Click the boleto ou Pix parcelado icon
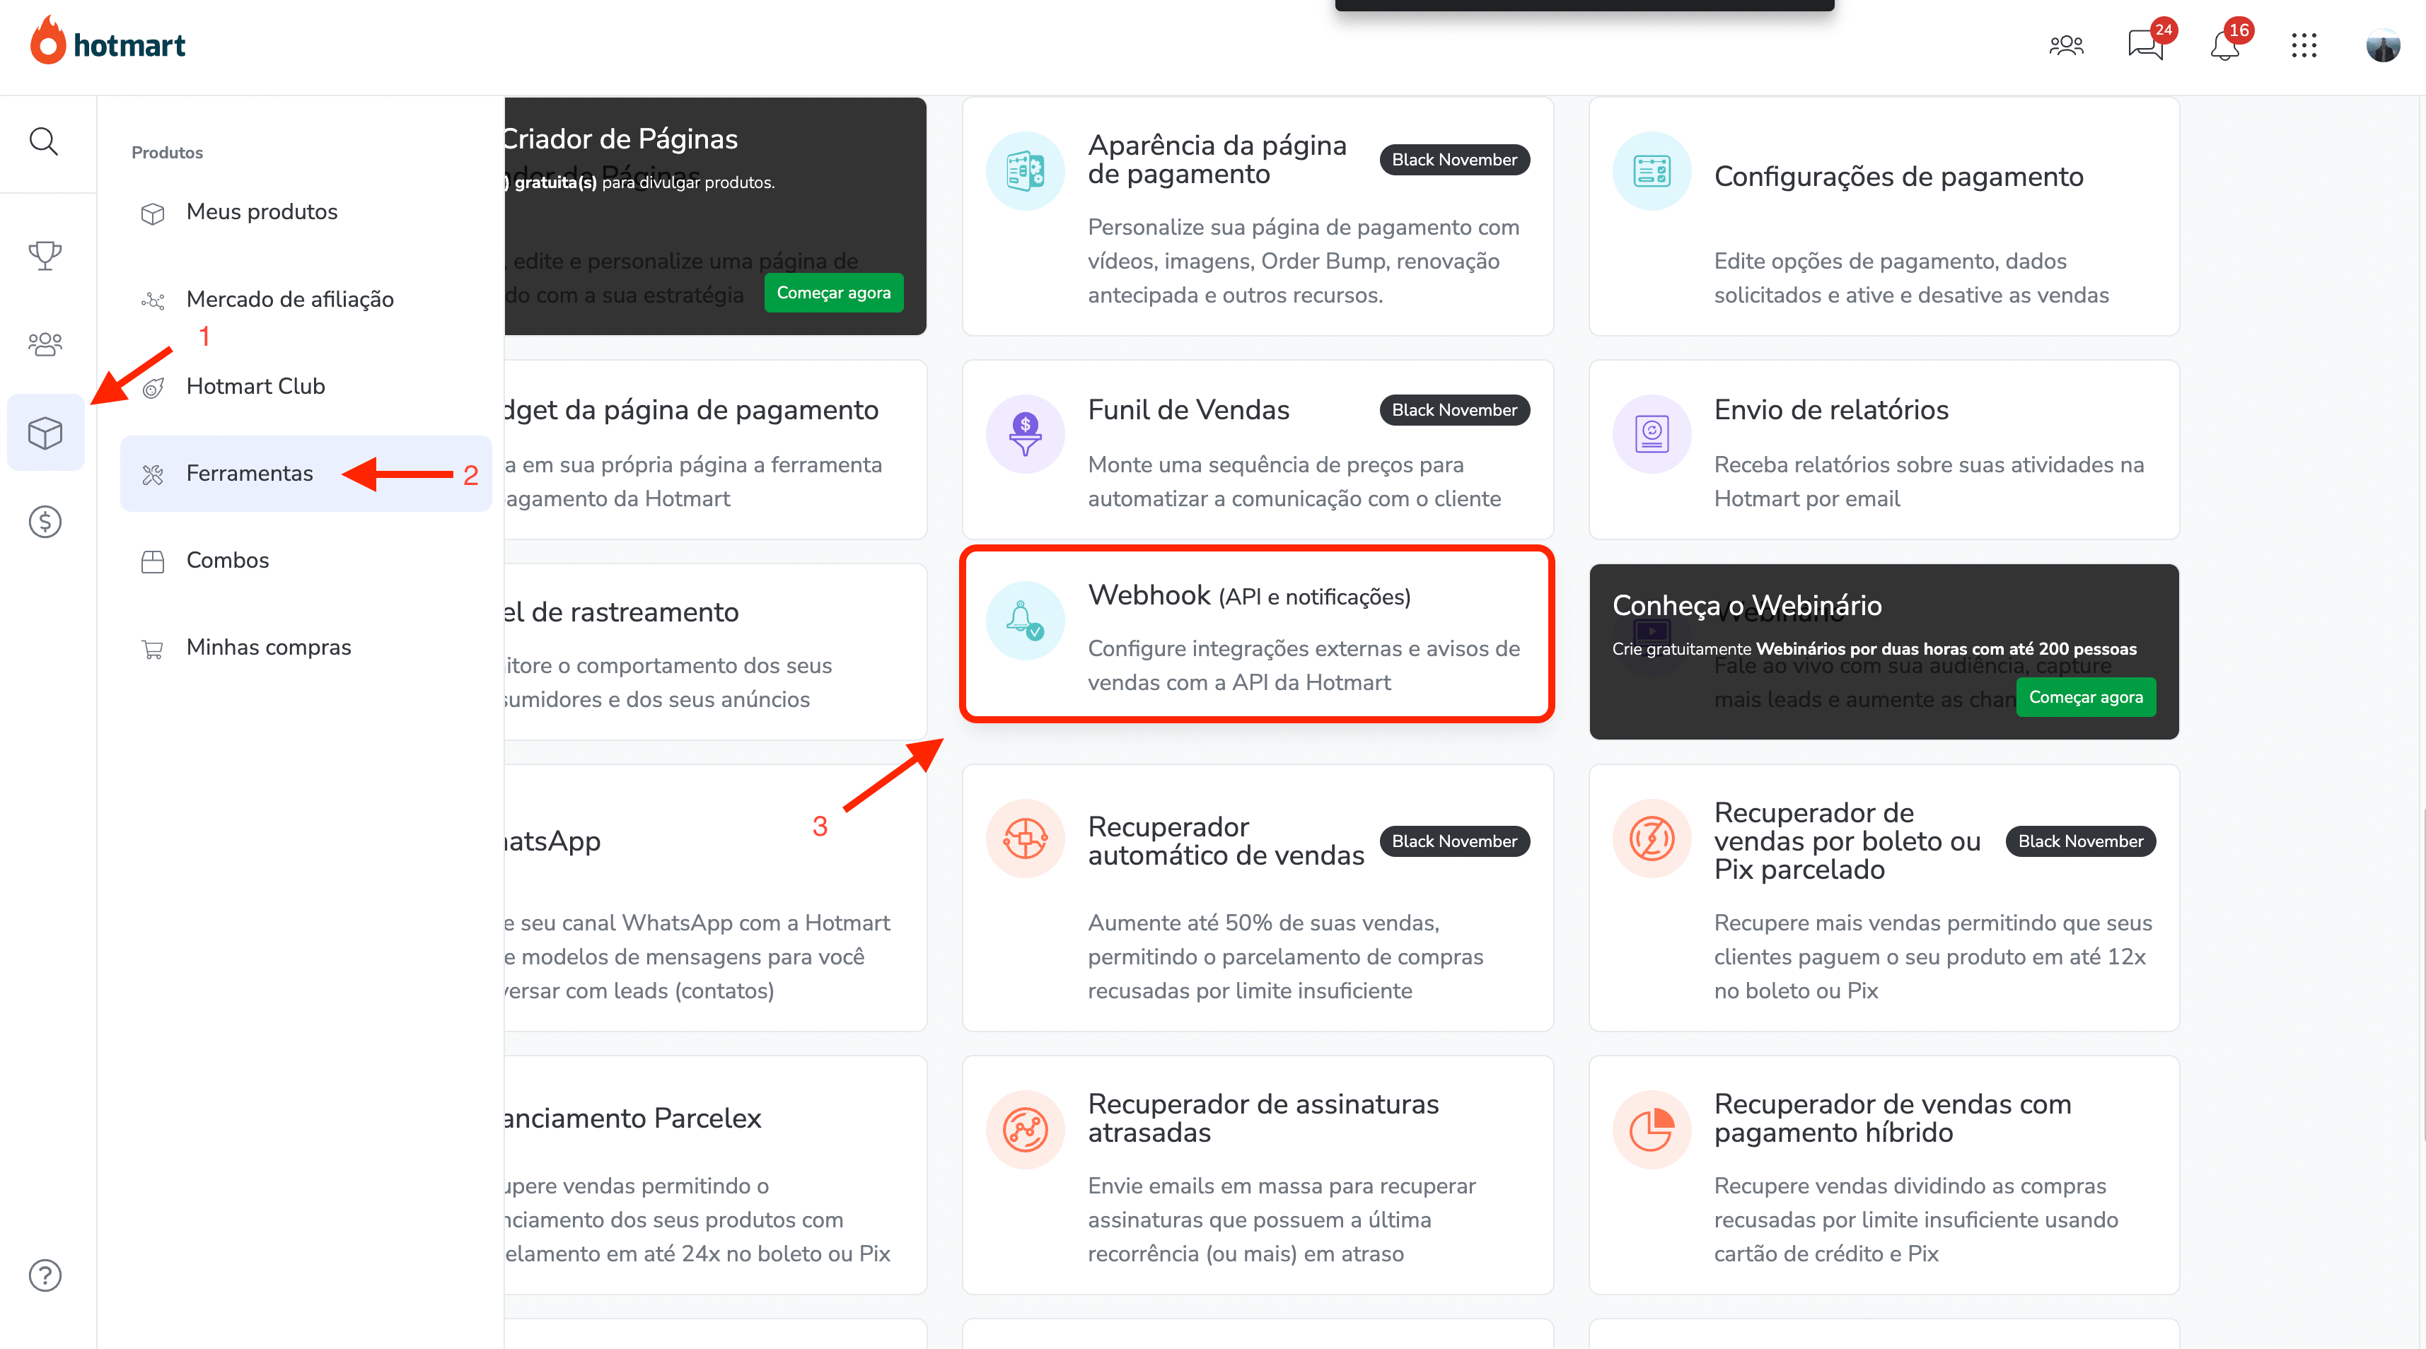This screenshot has width=2426, height=1349. pyautogui.click(x=1651, y=839)
